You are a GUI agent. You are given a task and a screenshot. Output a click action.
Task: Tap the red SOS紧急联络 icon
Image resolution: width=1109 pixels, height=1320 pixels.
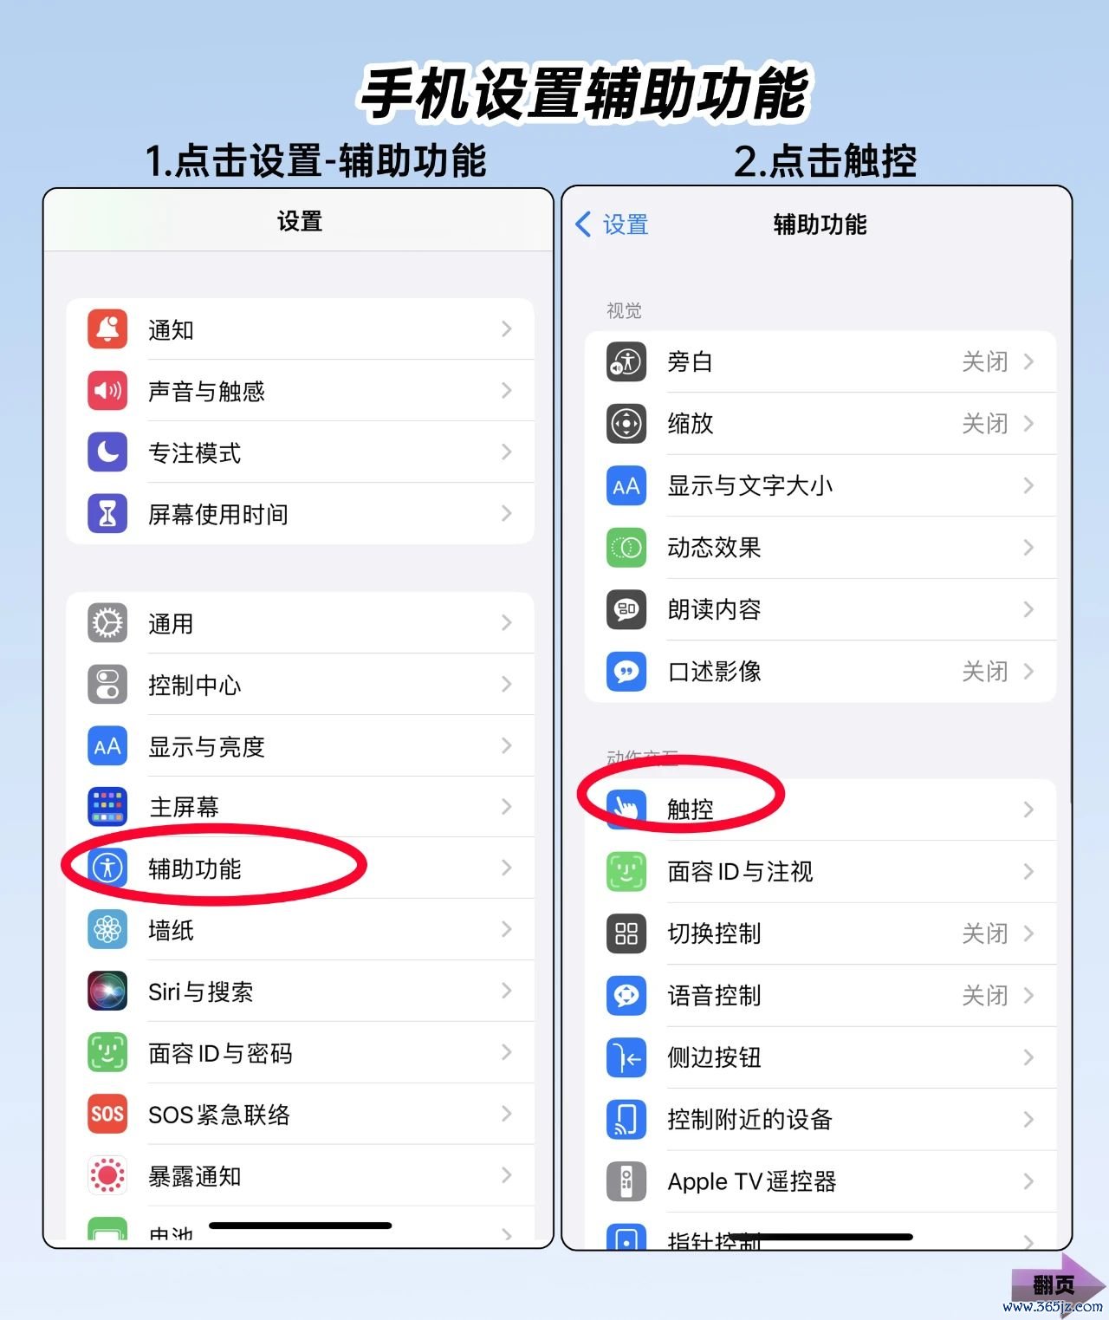[x=107, y=1115]
